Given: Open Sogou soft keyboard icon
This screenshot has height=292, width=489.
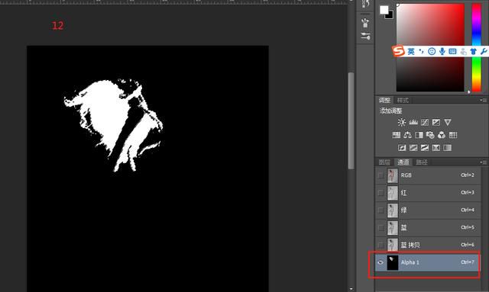Looking at the screenshot, I should (x=452, y=51).
